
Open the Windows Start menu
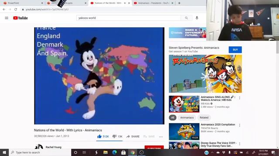coord(4,153)
